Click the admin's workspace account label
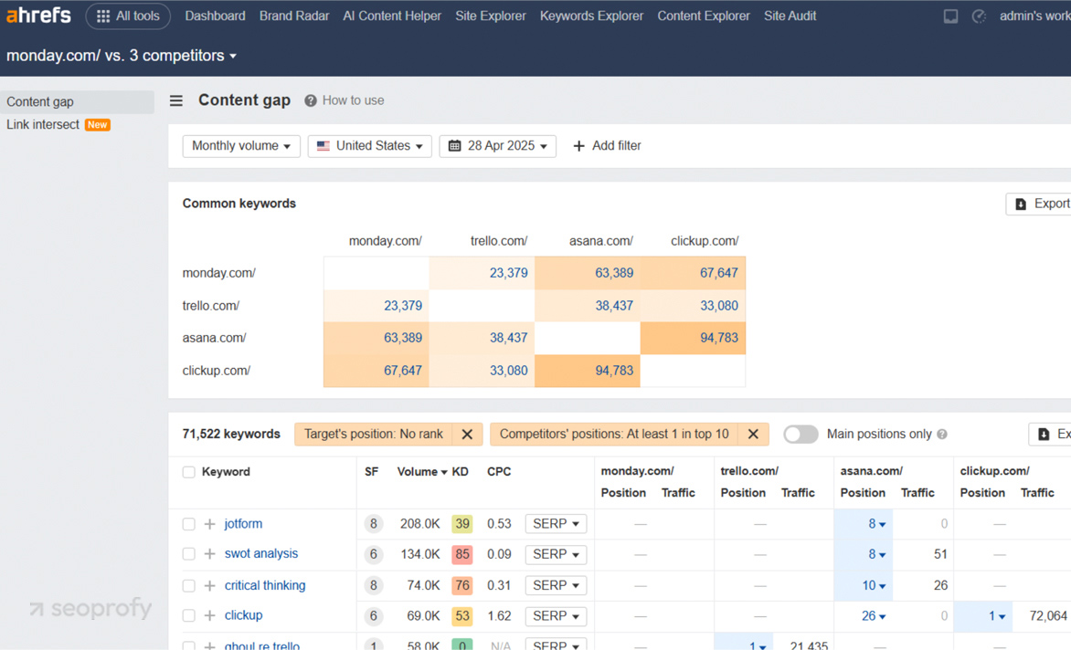 pyautogui.click(x=1034, y=16)
